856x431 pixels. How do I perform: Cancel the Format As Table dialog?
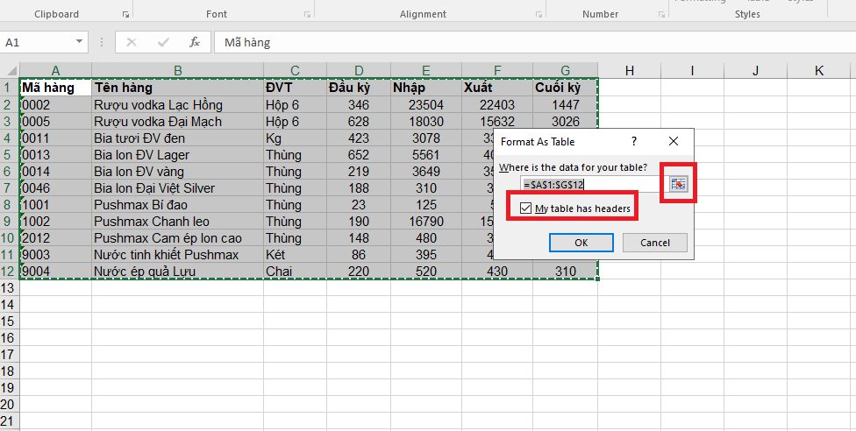pyautogui.click(x=654, y=243)
